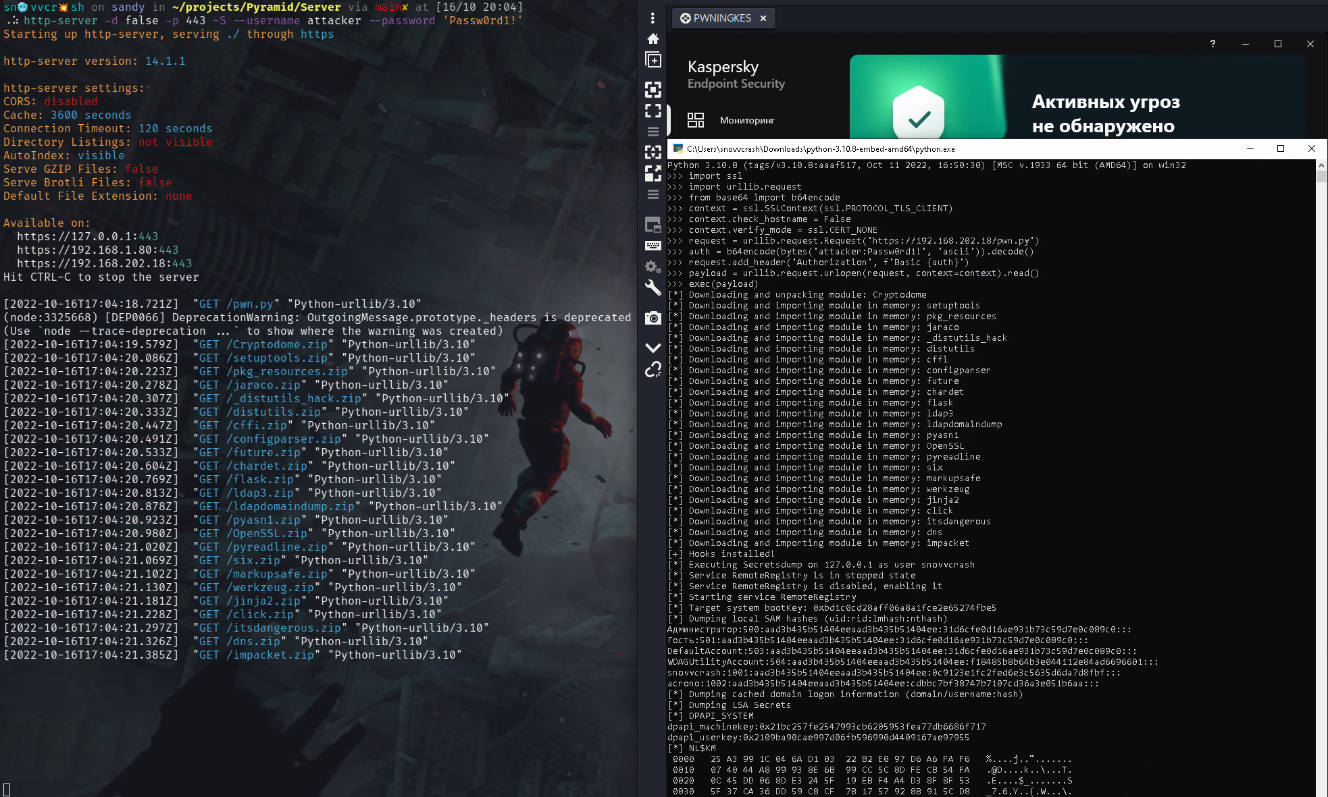Screen dimensions: 1328x797
Task: Open Kaspersky help with the question mark
Action: point(1212,44)
